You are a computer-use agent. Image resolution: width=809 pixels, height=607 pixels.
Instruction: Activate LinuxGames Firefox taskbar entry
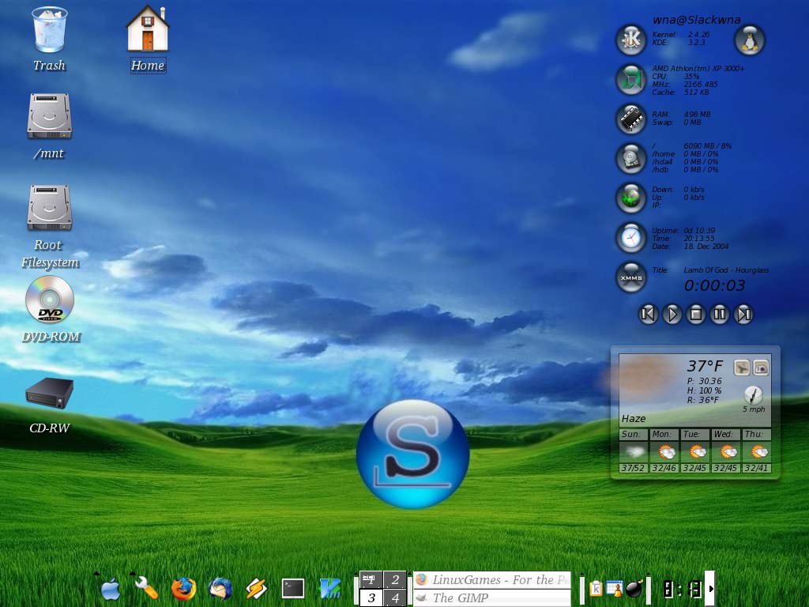click(x=492, y=579)
